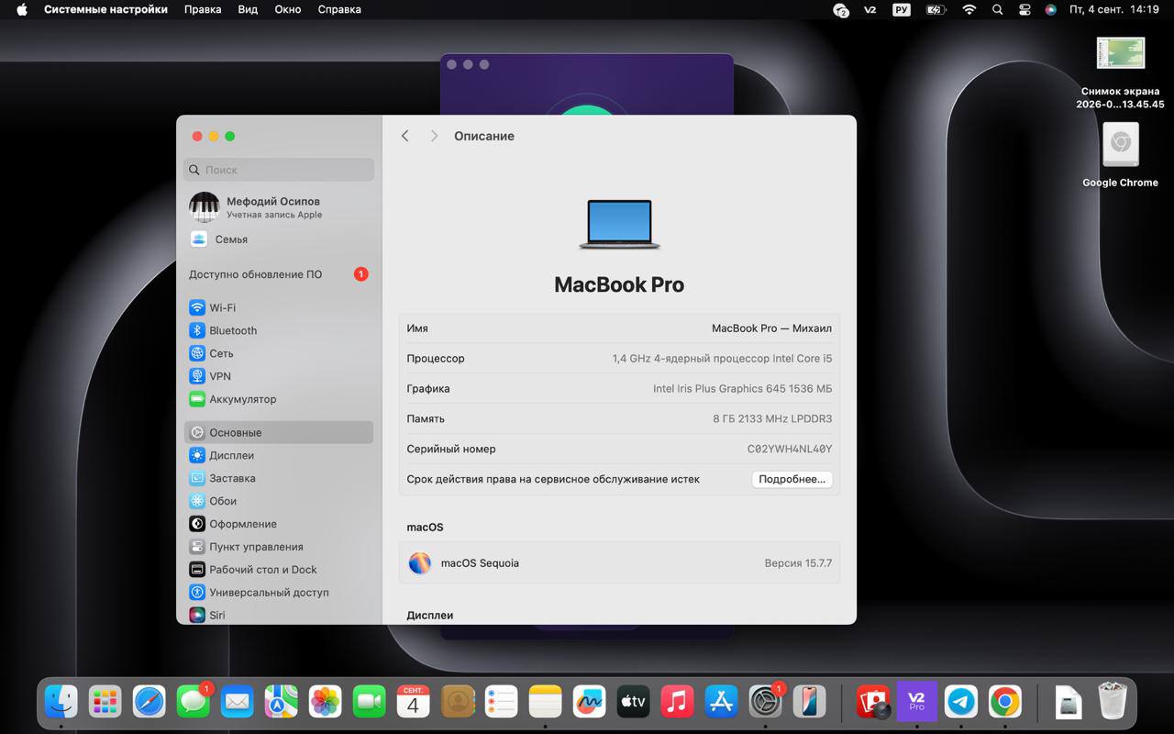Open Семья family settings
The image size is (1174, 734).
(279, 239)
